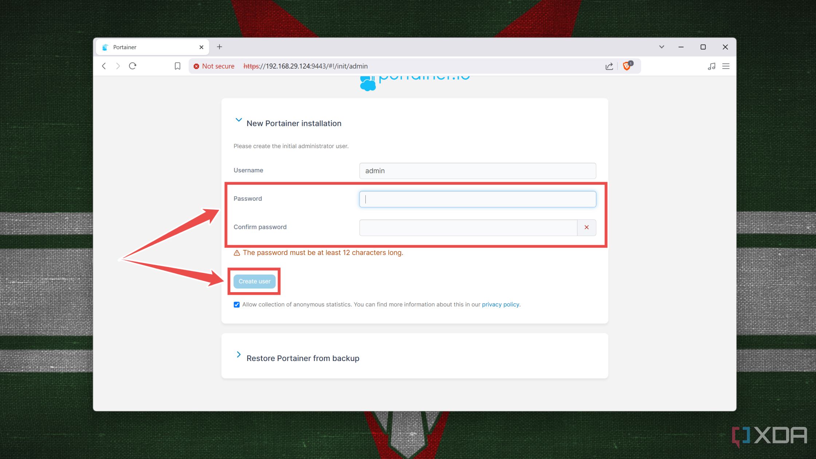Click the browser back navigation arrow
The height and width of the screenshot is (459, 816).
[x=105, y=66]
